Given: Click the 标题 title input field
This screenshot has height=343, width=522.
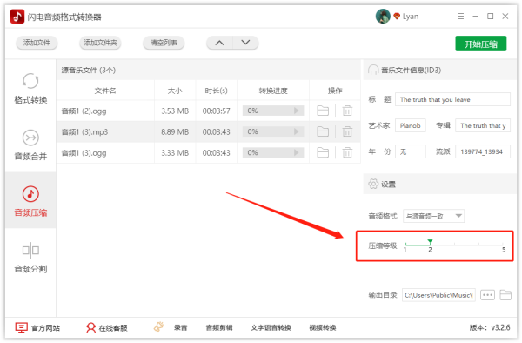Looking at the screenshot, I should click(x=452, y=99).
